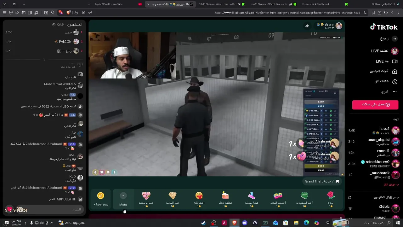Open the streamer's profile avatar at top
Viewport: 403px width, 227px height.
click(339, 26)
